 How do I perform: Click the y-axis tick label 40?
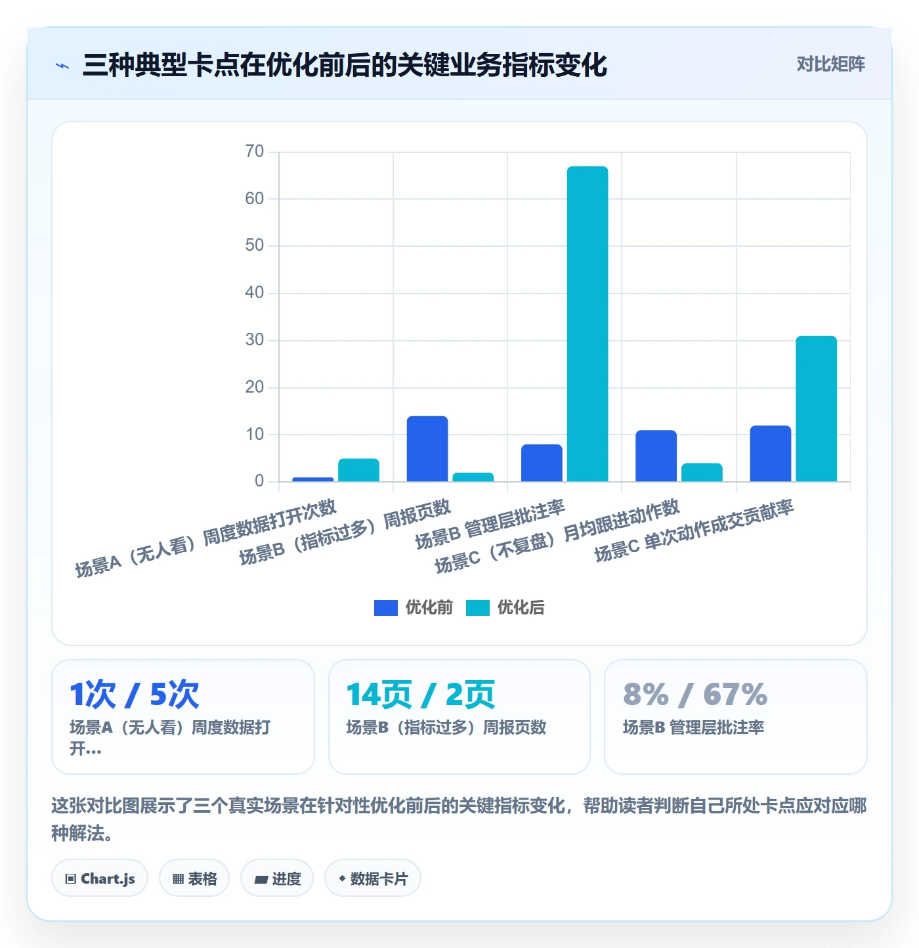[255, 293]
